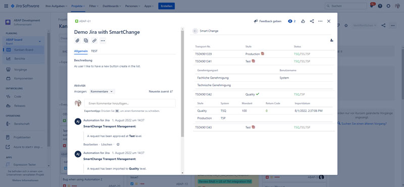Expand the ABAP board selector
This screenshot has height=187, width=404.
[23, 41]
